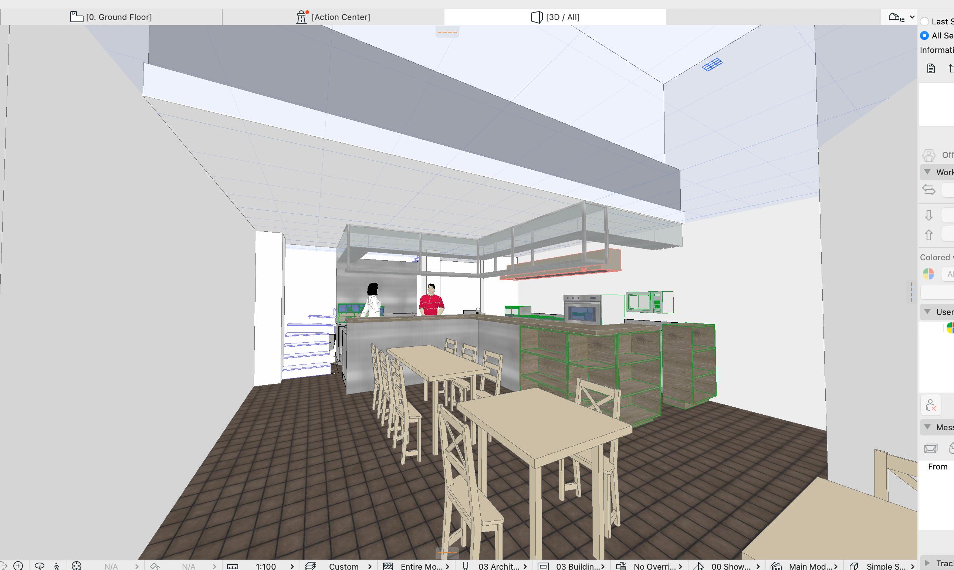
Task: Select the Last Selection radio button
Action: [925, 21]
